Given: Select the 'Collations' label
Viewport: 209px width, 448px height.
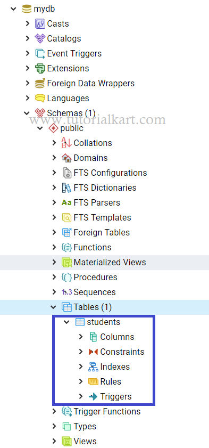Looking at the screenshot, I should [x=93, y=143].
